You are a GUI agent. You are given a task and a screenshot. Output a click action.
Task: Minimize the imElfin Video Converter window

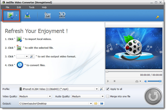pyautogui.click(x=151, y=2)
